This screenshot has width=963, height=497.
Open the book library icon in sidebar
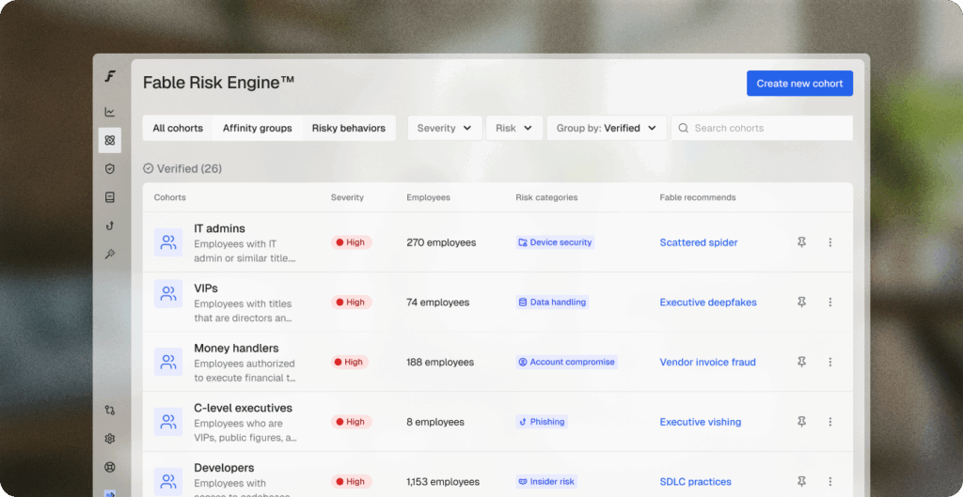pos(110,197)
